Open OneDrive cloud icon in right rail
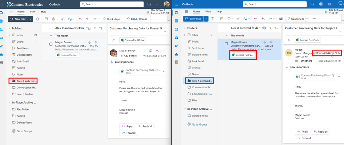 click(x=176, y=54)
